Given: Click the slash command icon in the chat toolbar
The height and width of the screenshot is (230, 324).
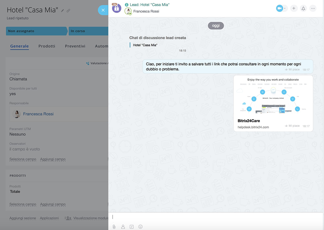Looking at the screenshot, I should [132, 227].
